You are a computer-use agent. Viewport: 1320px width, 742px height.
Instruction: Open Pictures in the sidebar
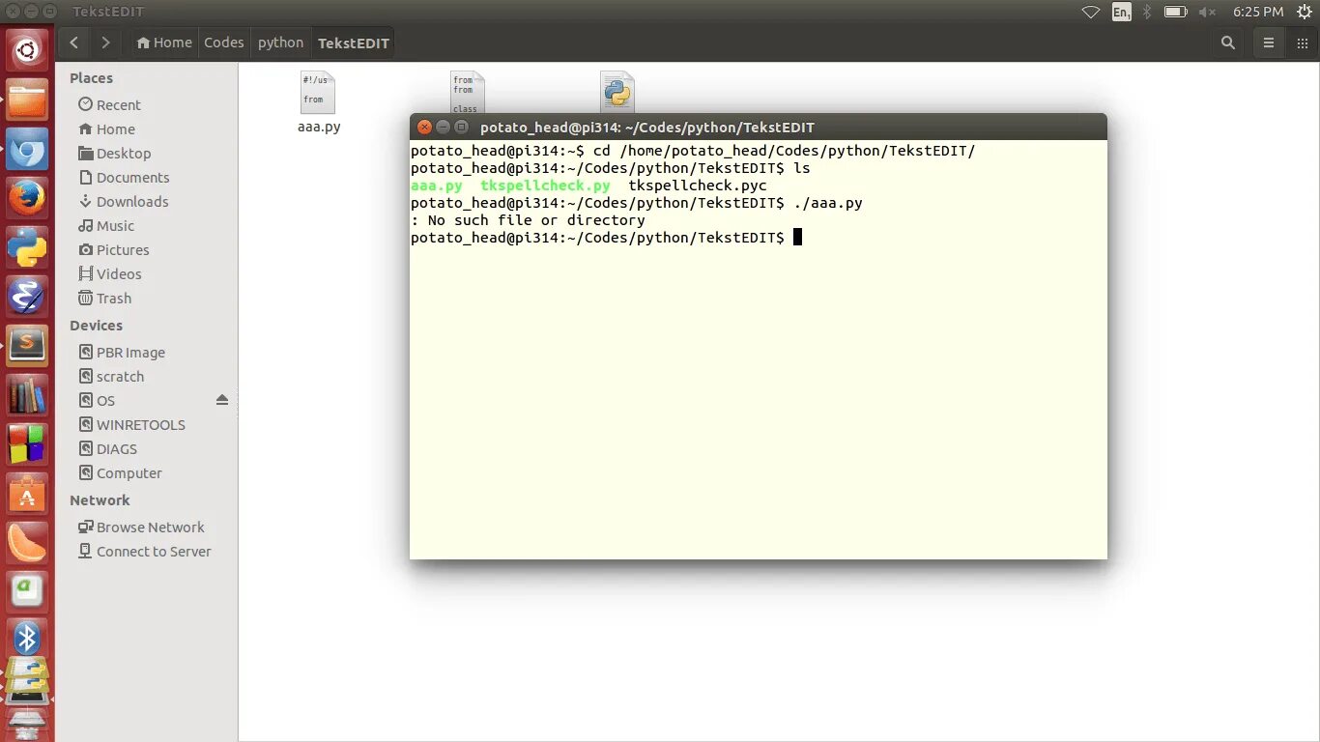pyautogui.click(x=113, y=249)
